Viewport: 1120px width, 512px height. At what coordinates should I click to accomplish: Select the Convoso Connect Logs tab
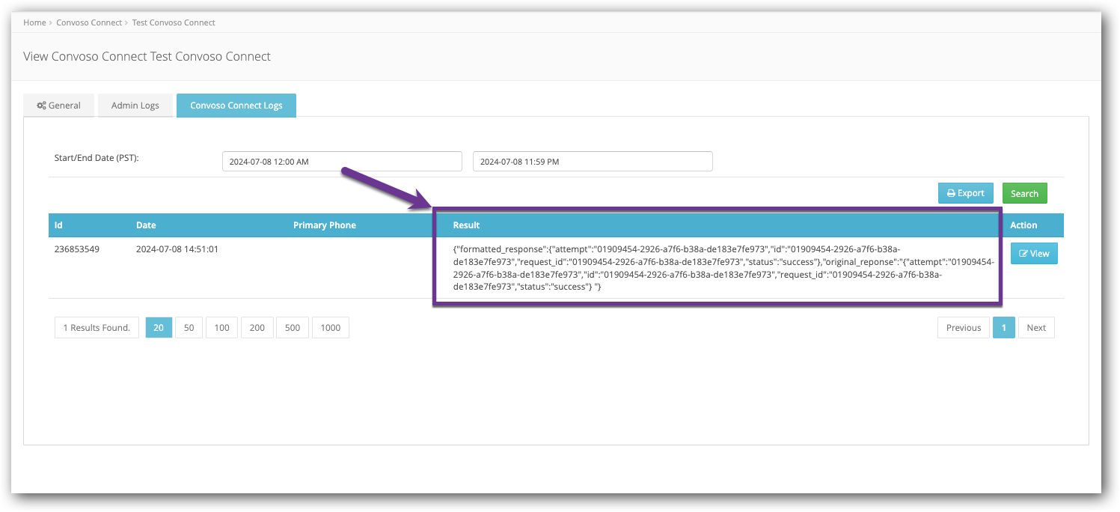point(236,106)
